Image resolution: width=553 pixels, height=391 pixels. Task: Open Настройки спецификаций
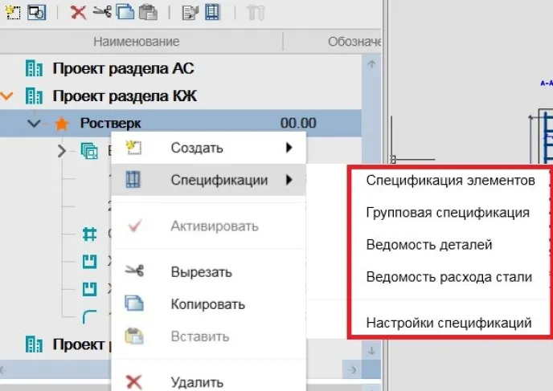click(x=449, y=323)
